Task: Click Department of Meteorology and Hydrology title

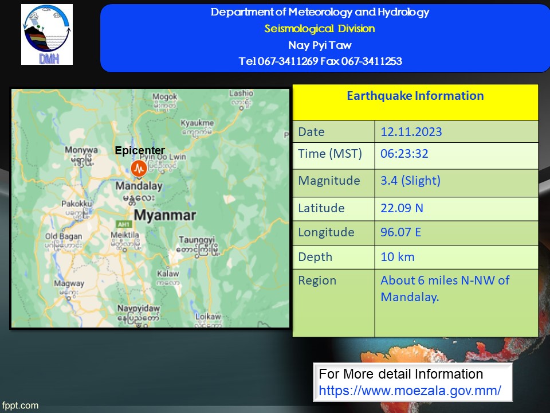Action: (x=320, y=12)
